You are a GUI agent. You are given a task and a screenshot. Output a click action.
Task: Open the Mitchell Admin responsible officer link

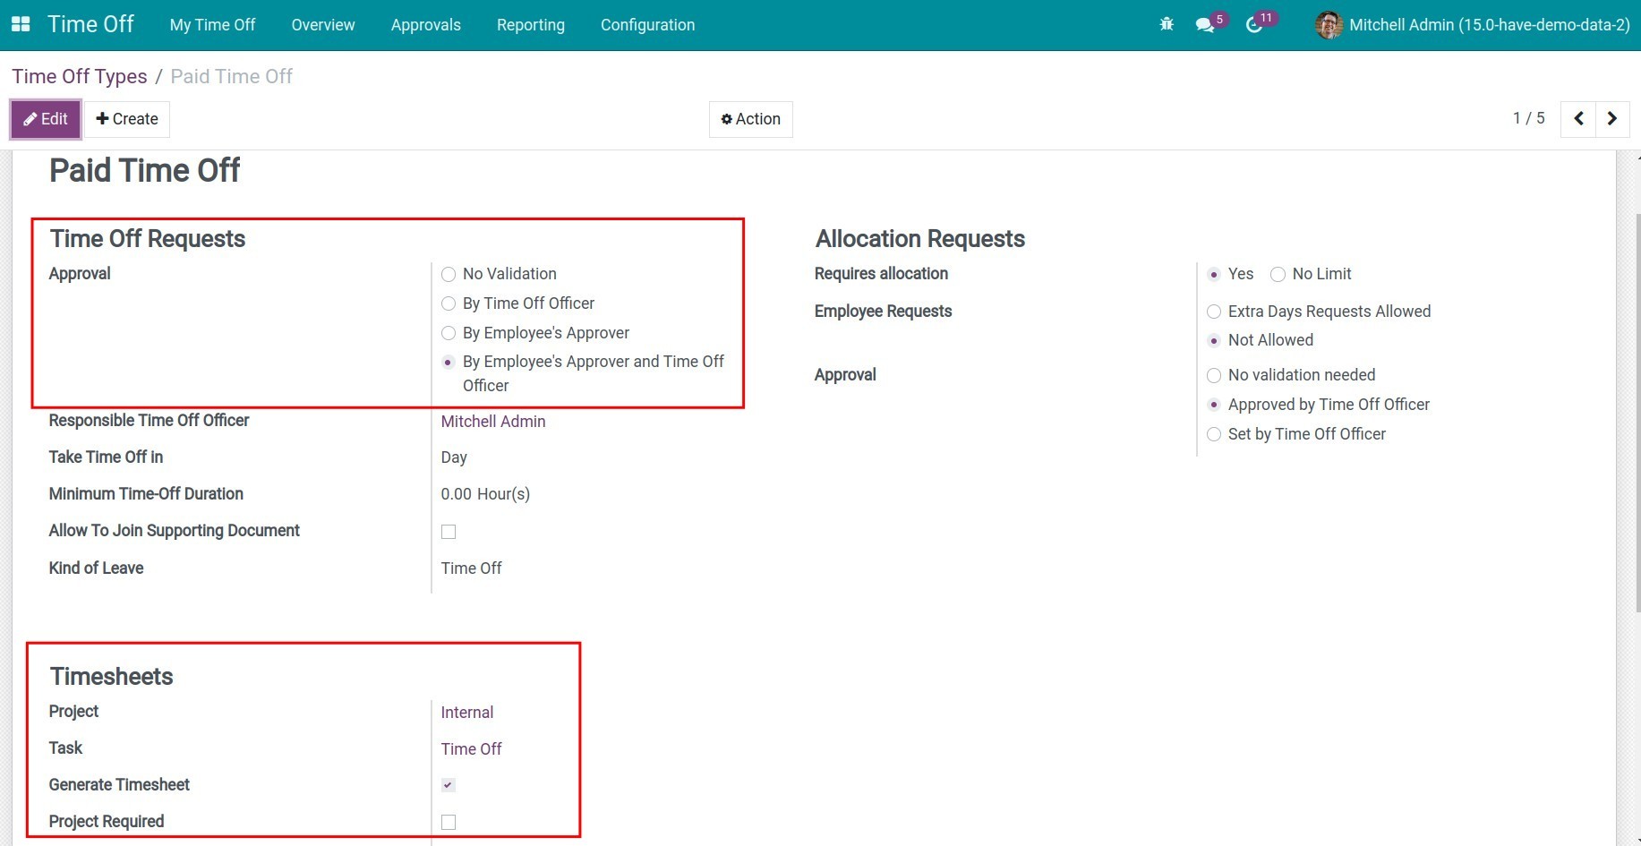493,421
